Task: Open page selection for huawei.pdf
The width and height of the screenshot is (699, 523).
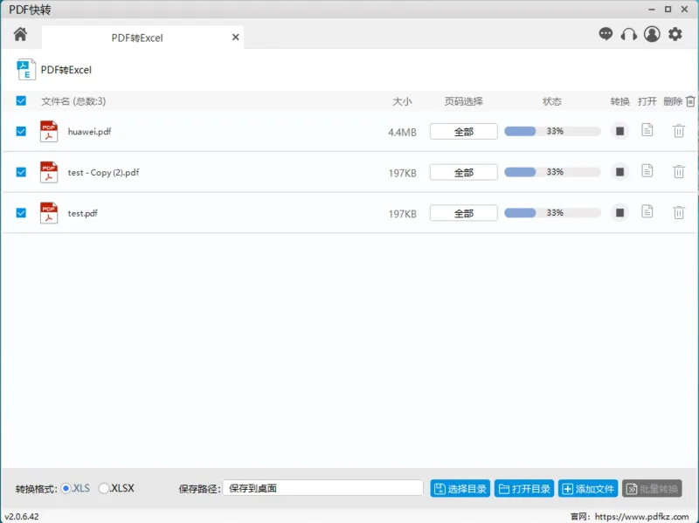Action: [x=464, y=132]
